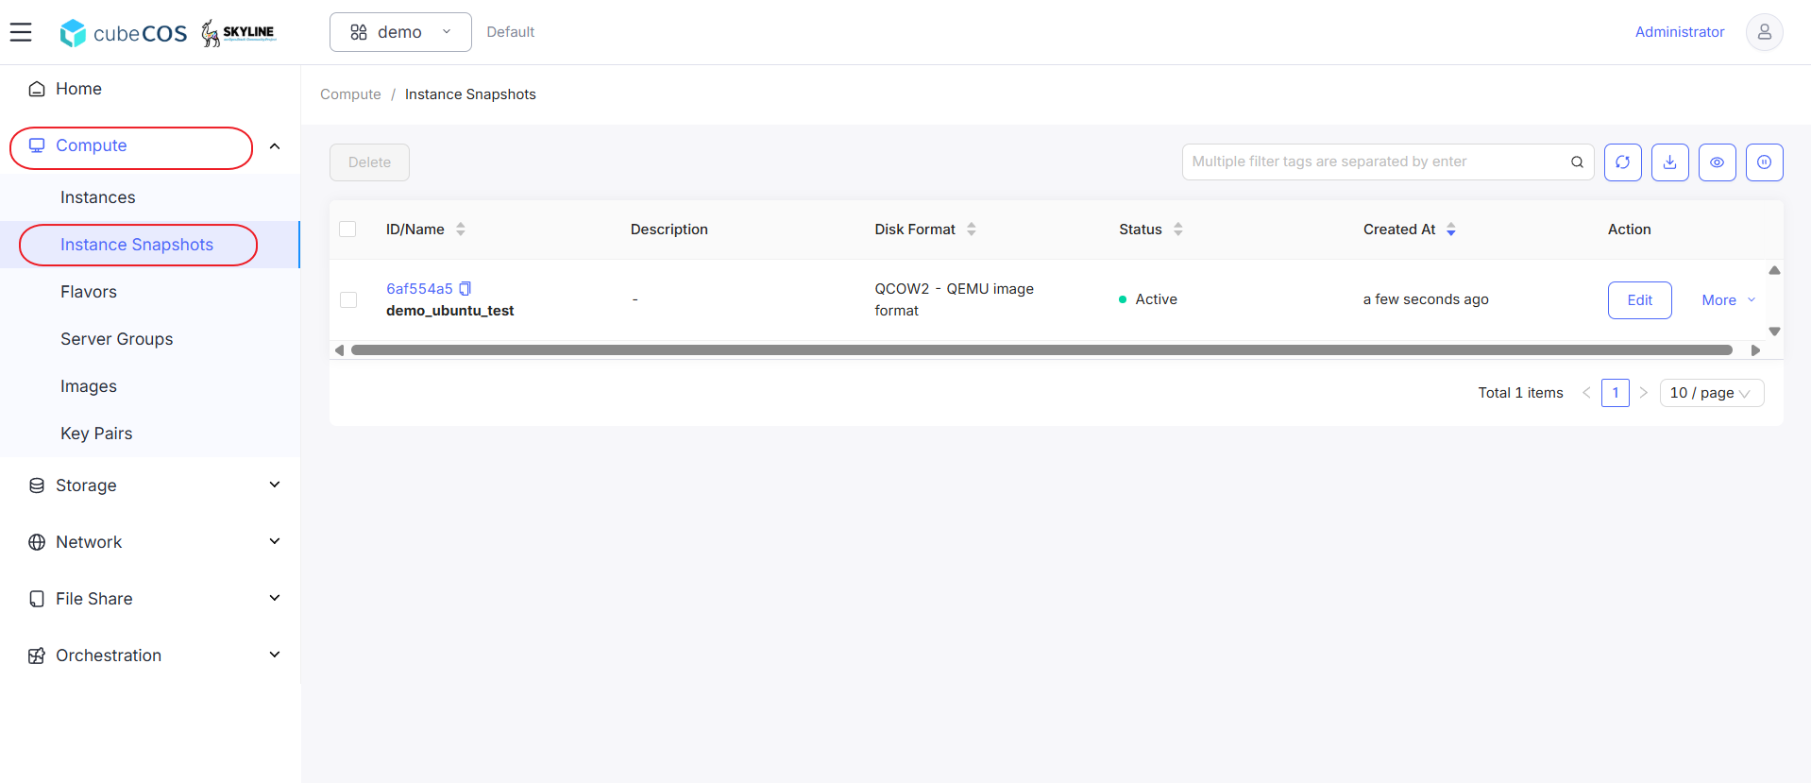Tick the select-all header checkbox
The height and width of the screenshot is (783, 1811).
point(347,230)
